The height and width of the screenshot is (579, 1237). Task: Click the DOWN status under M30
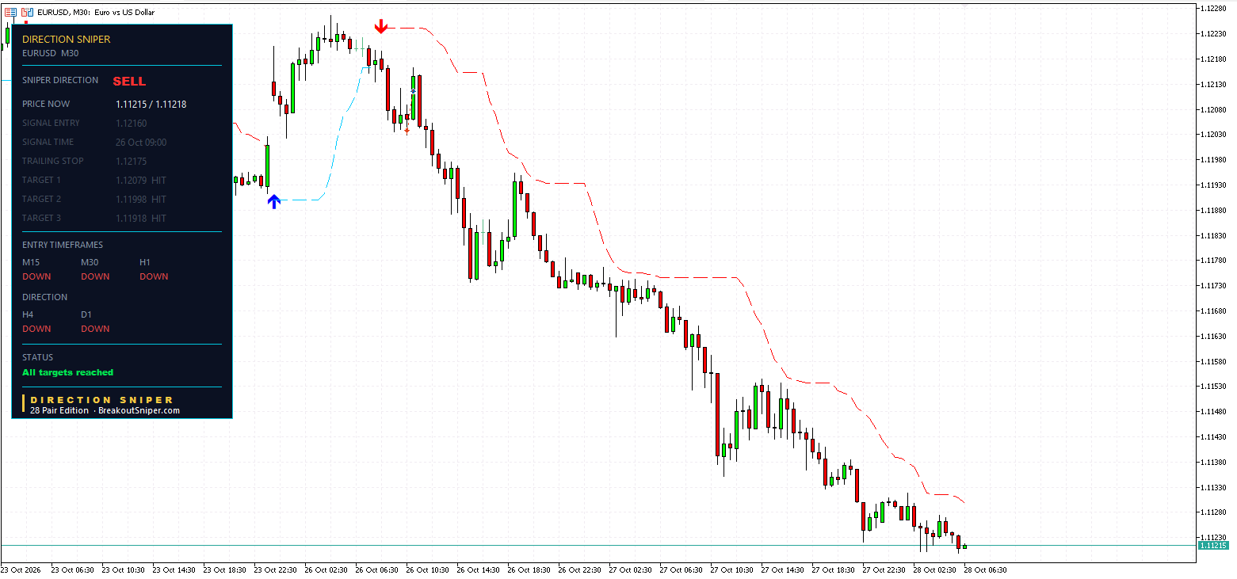95,276
